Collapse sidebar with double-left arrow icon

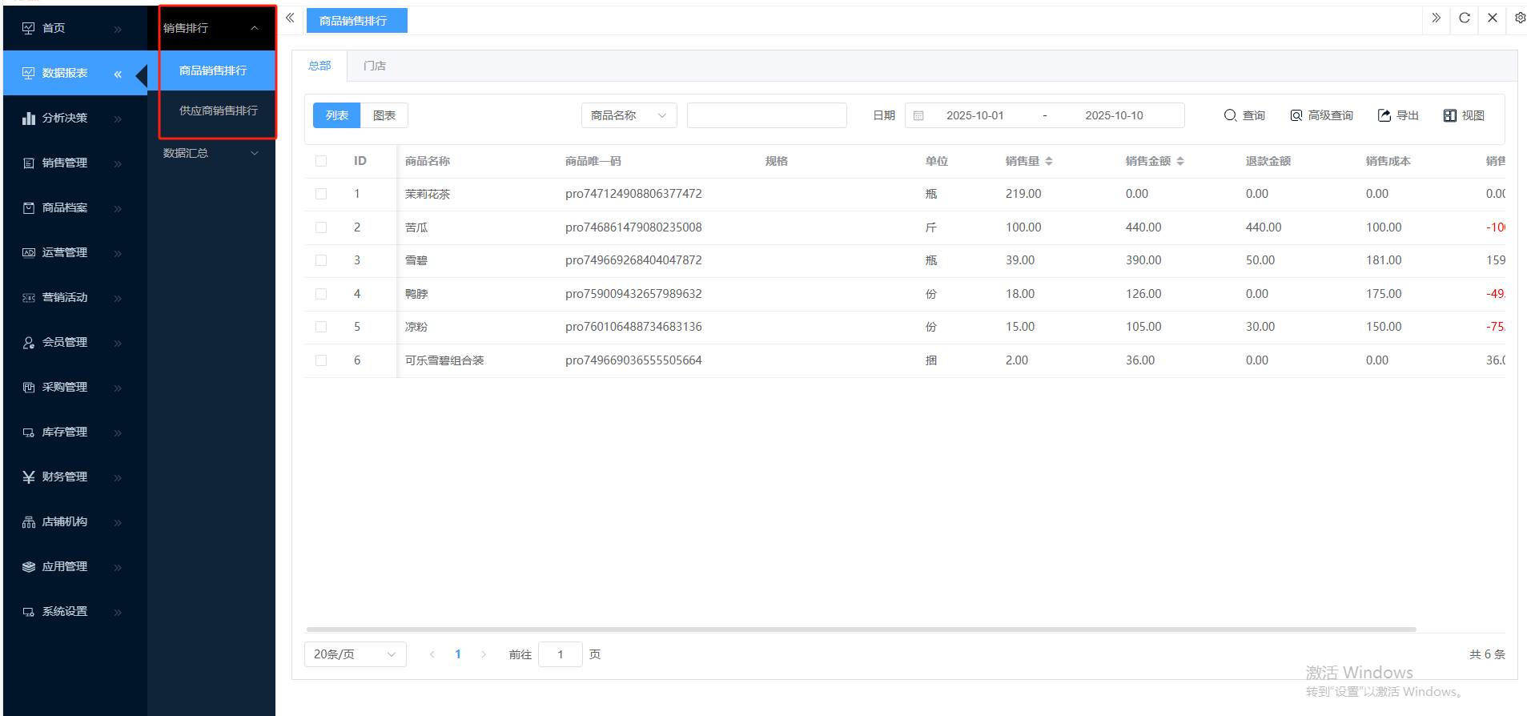tap(290, 18)
